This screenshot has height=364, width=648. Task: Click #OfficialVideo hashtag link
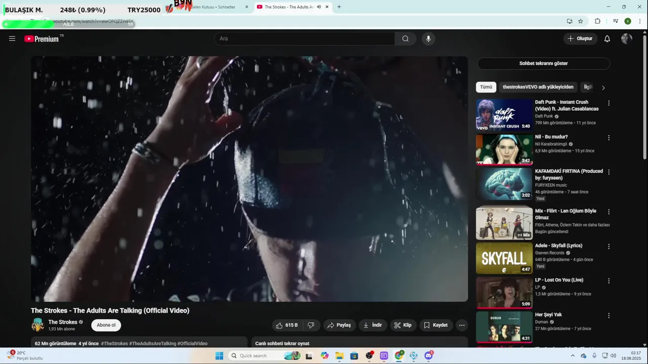[192, 343]
